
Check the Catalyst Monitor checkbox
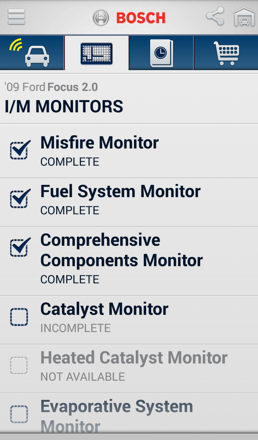[19, 317]
